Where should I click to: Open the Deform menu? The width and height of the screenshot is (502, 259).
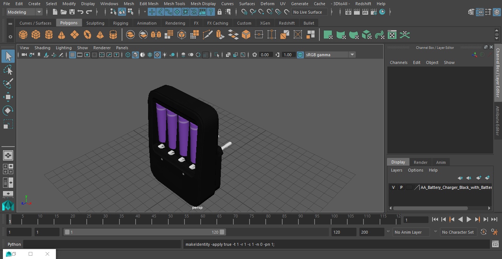click(267, 4)
